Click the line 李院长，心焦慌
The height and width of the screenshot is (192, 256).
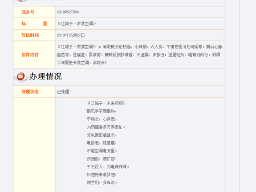click(102, 119)
